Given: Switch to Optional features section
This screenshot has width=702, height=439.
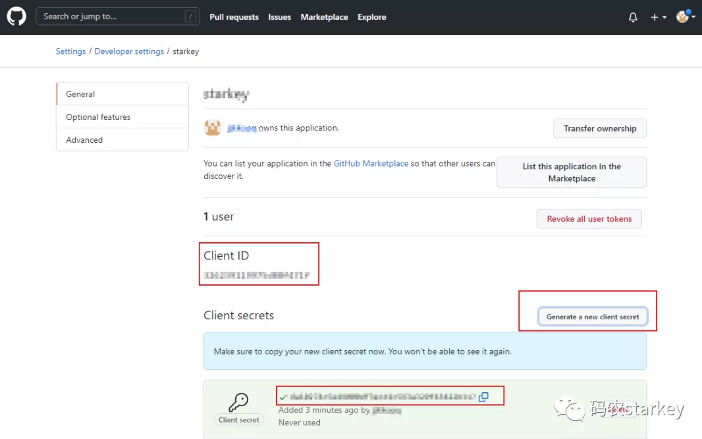Looking at the screenshot, I should click(x=98, y=117).
